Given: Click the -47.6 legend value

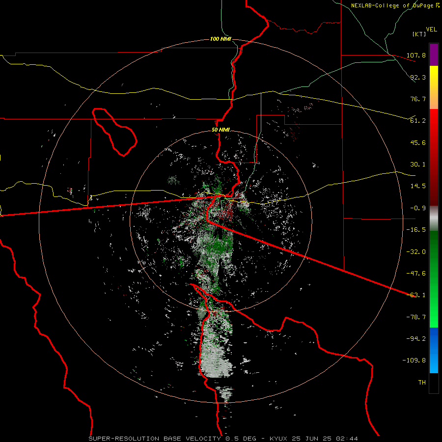Looking at the screenshot, I should [416, 274].
